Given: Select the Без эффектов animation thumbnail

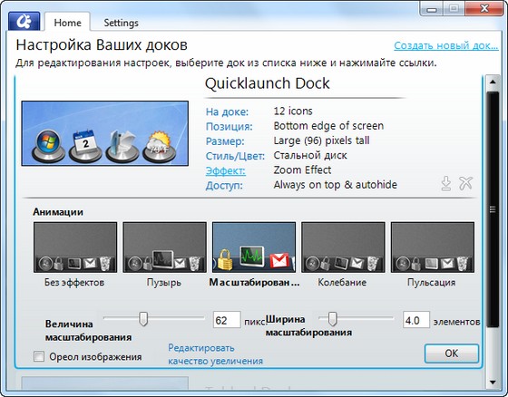Looking at the screenshot, I should tap(75, 247).
